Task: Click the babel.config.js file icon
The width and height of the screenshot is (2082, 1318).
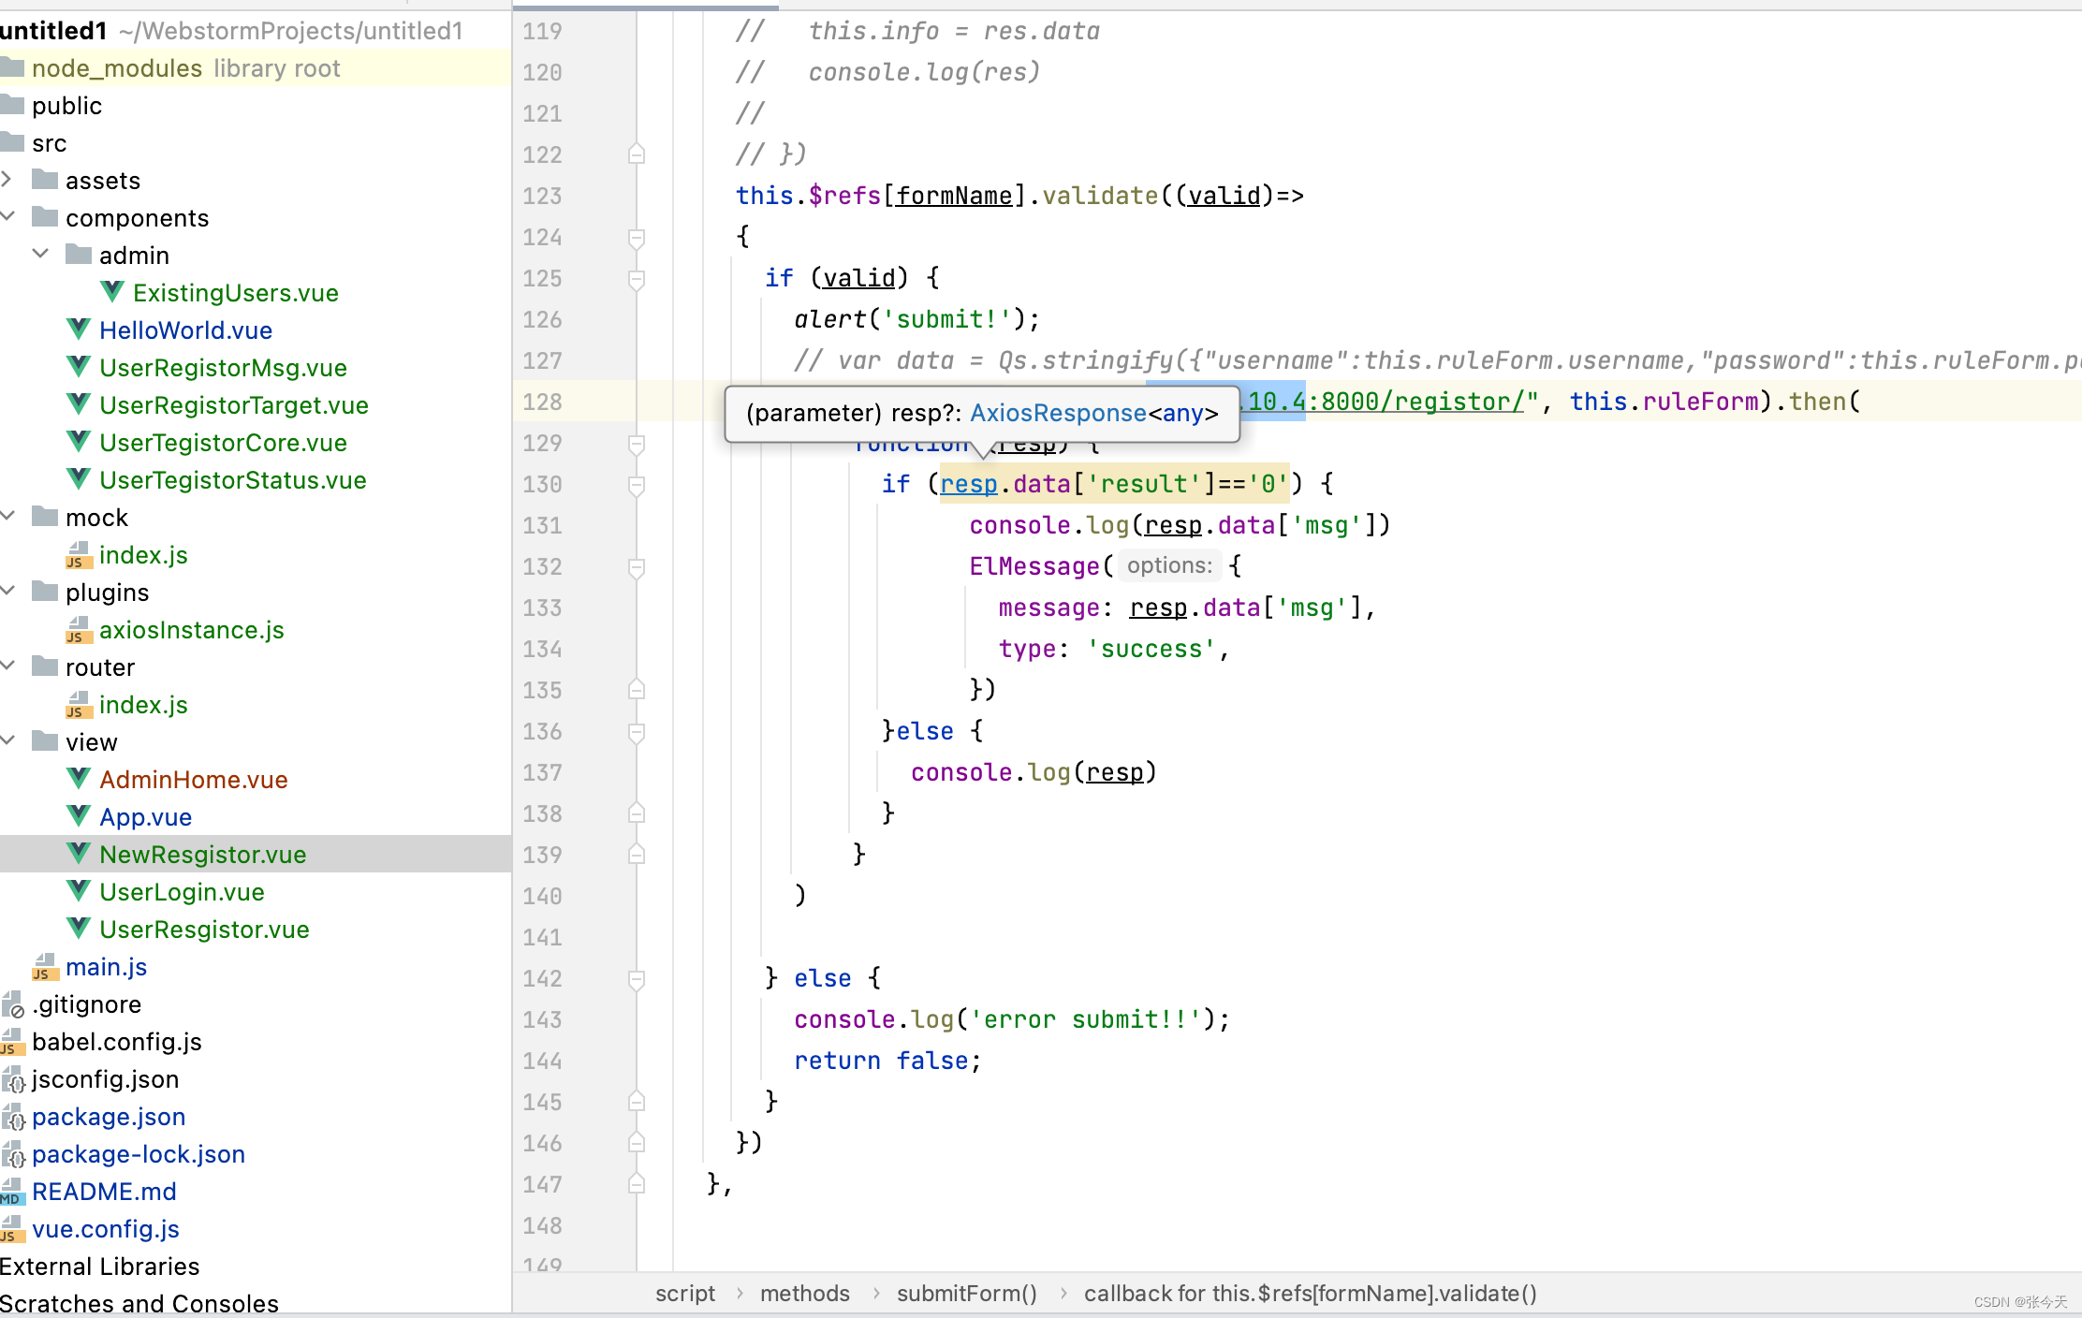Action: tap(17, 1042)
